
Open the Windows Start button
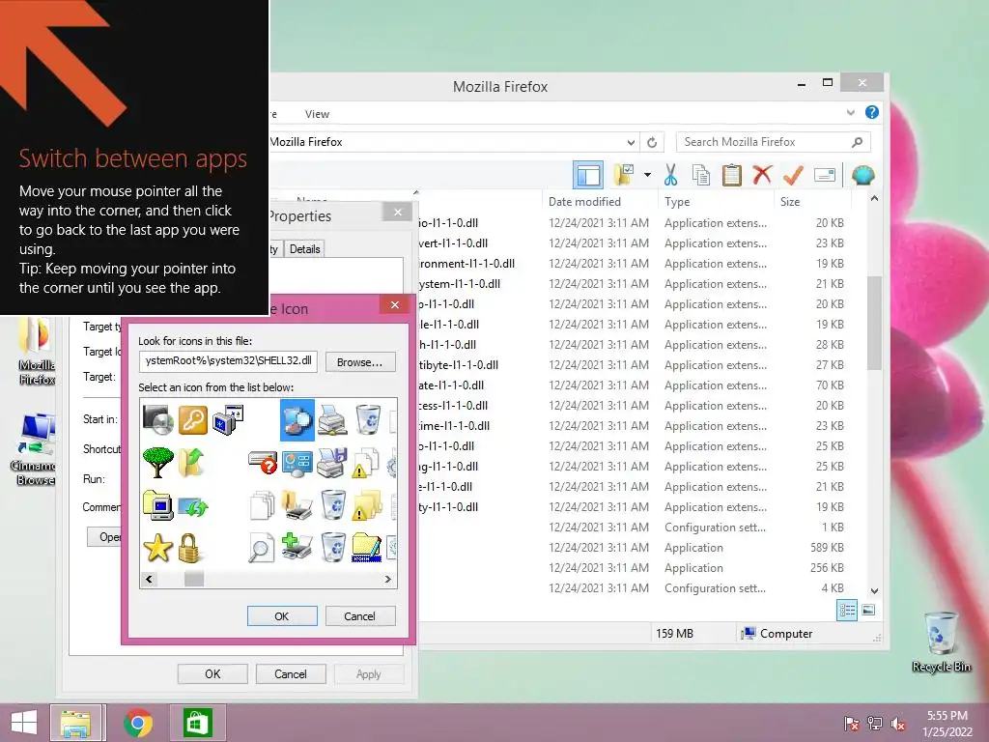pyautogui.click(x=24, y=723)
